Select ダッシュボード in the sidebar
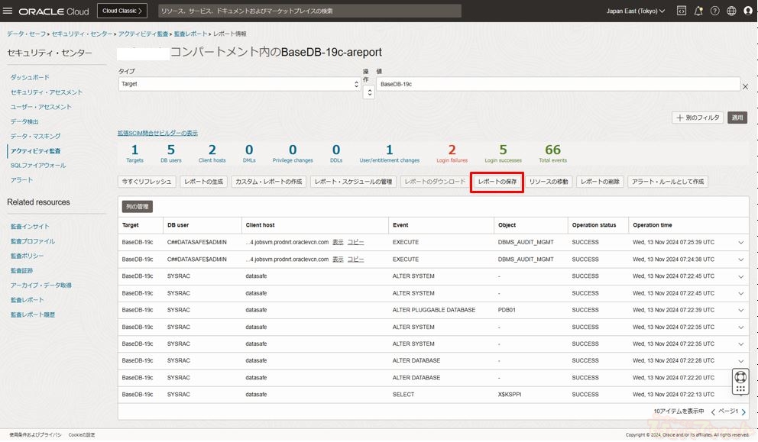 coord(30,78)
